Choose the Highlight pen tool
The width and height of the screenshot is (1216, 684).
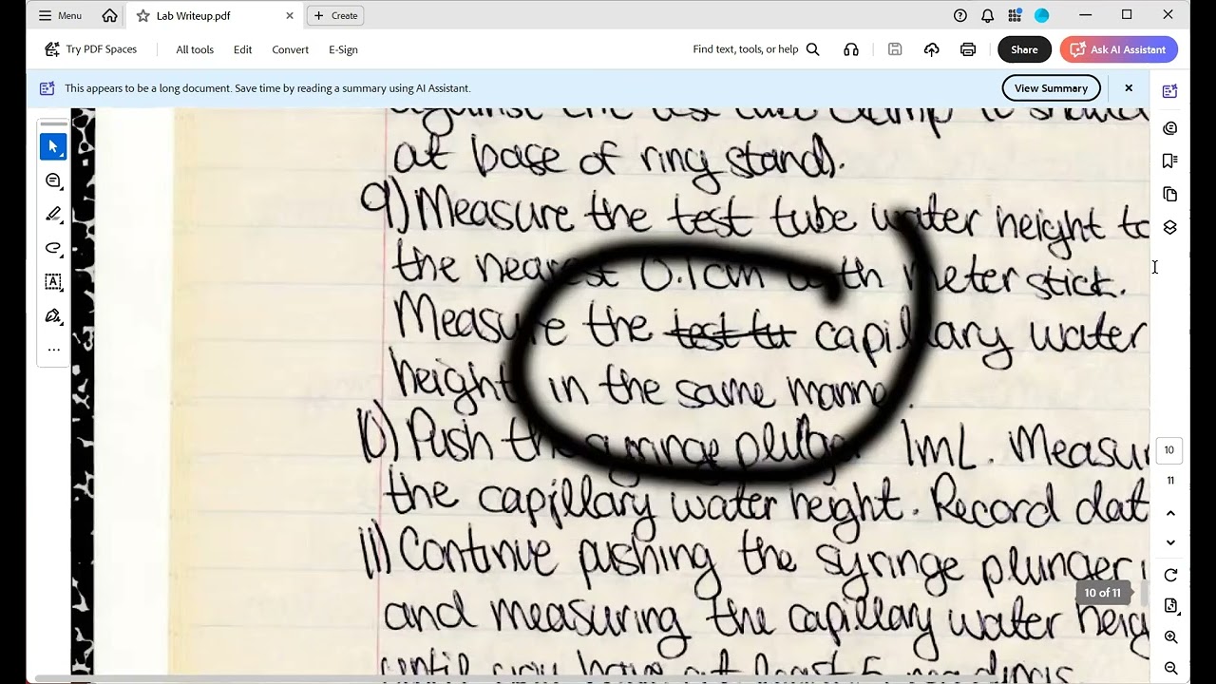click(x=53, y=215)
